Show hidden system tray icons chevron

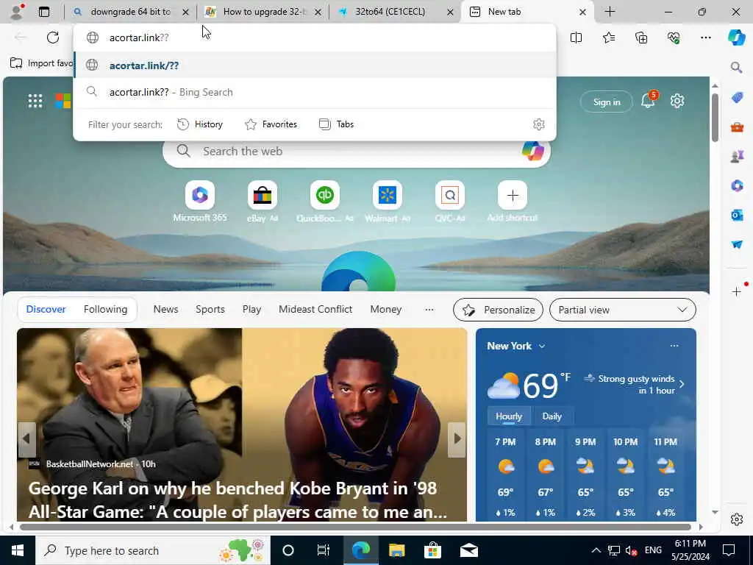596,550
